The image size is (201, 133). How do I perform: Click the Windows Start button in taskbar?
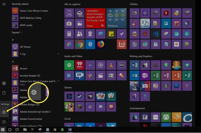[x=3, y=130]
